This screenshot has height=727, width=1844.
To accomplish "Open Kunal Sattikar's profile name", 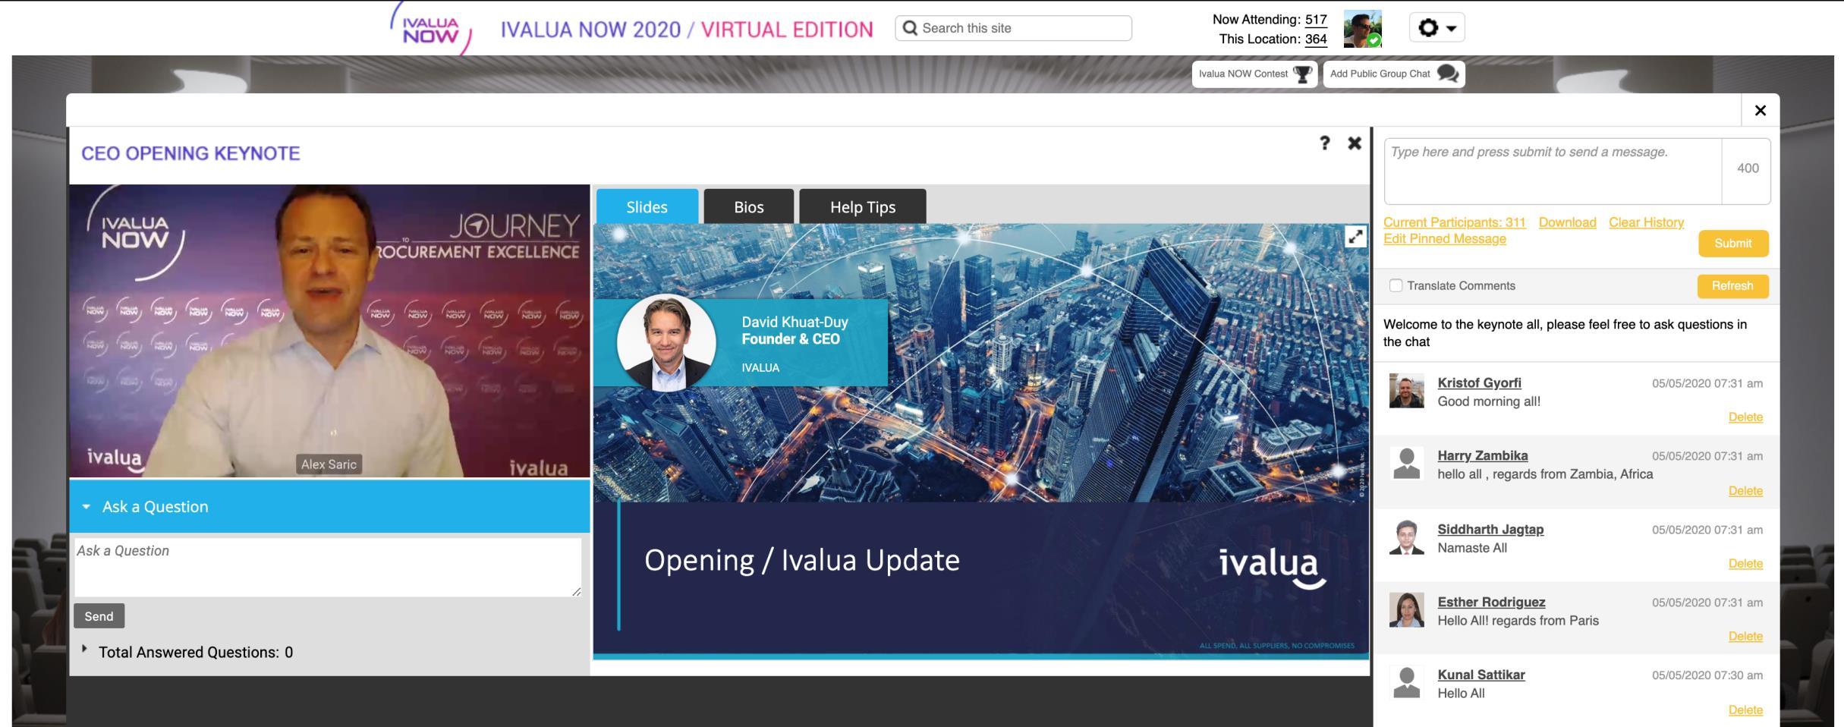I will [x=1481, y=675].
